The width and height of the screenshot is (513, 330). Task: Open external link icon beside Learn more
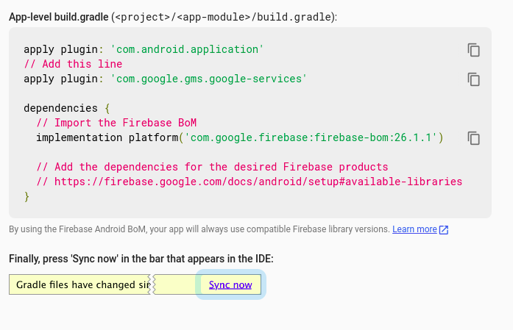(444, 230)
